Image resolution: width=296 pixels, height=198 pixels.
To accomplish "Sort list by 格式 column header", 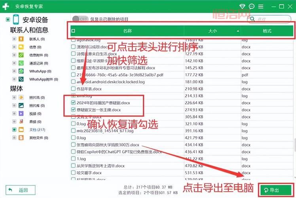I will click(267, 30).
